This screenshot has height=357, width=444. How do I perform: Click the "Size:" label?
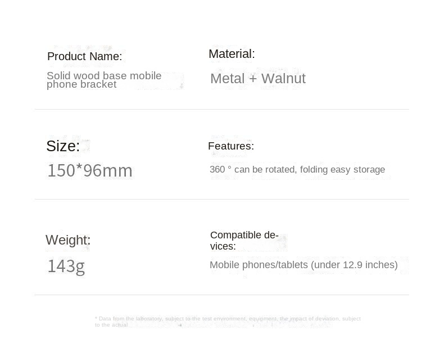pyautogui.click(x=63, y=146)
